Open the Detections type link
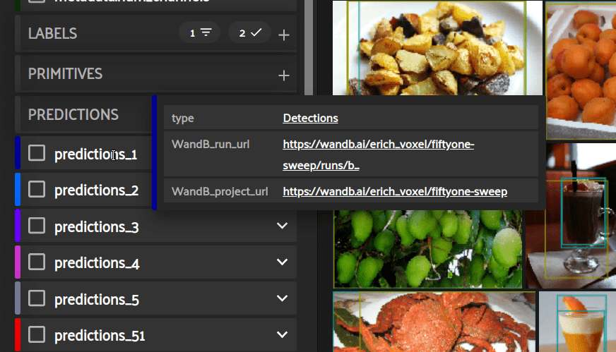Viewport: 616px width, 352px height. pyautogui.click(x=310, y=118)
